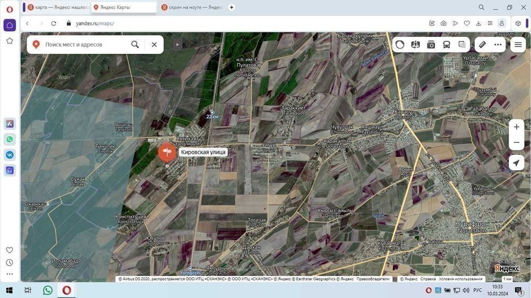Zoom in the map with plus button

(x=516, y=127)
